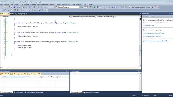Open the Отладка menu
173x97 pixels.
click(x=33, y=5)
